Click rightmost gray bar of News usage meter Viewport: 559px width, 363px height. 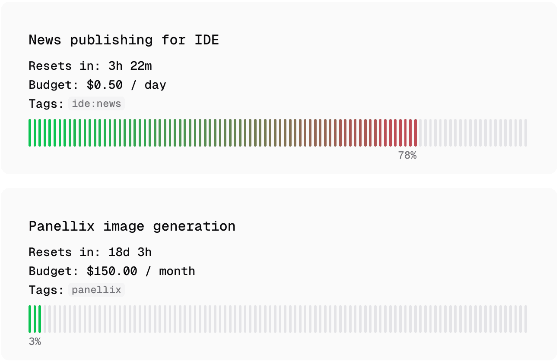(526, 133)
